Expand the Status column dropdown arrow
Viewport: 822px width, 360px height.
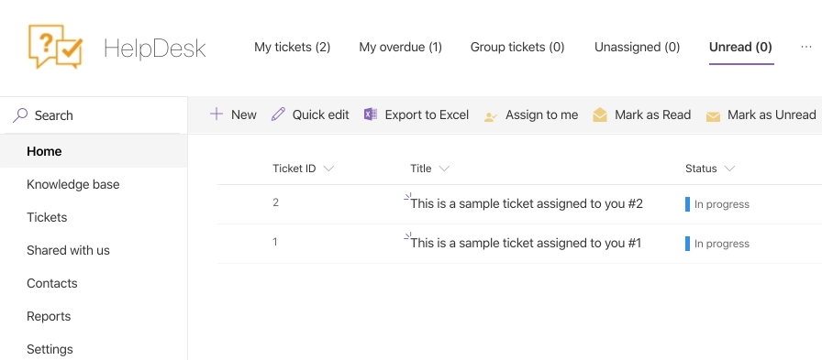729,169
